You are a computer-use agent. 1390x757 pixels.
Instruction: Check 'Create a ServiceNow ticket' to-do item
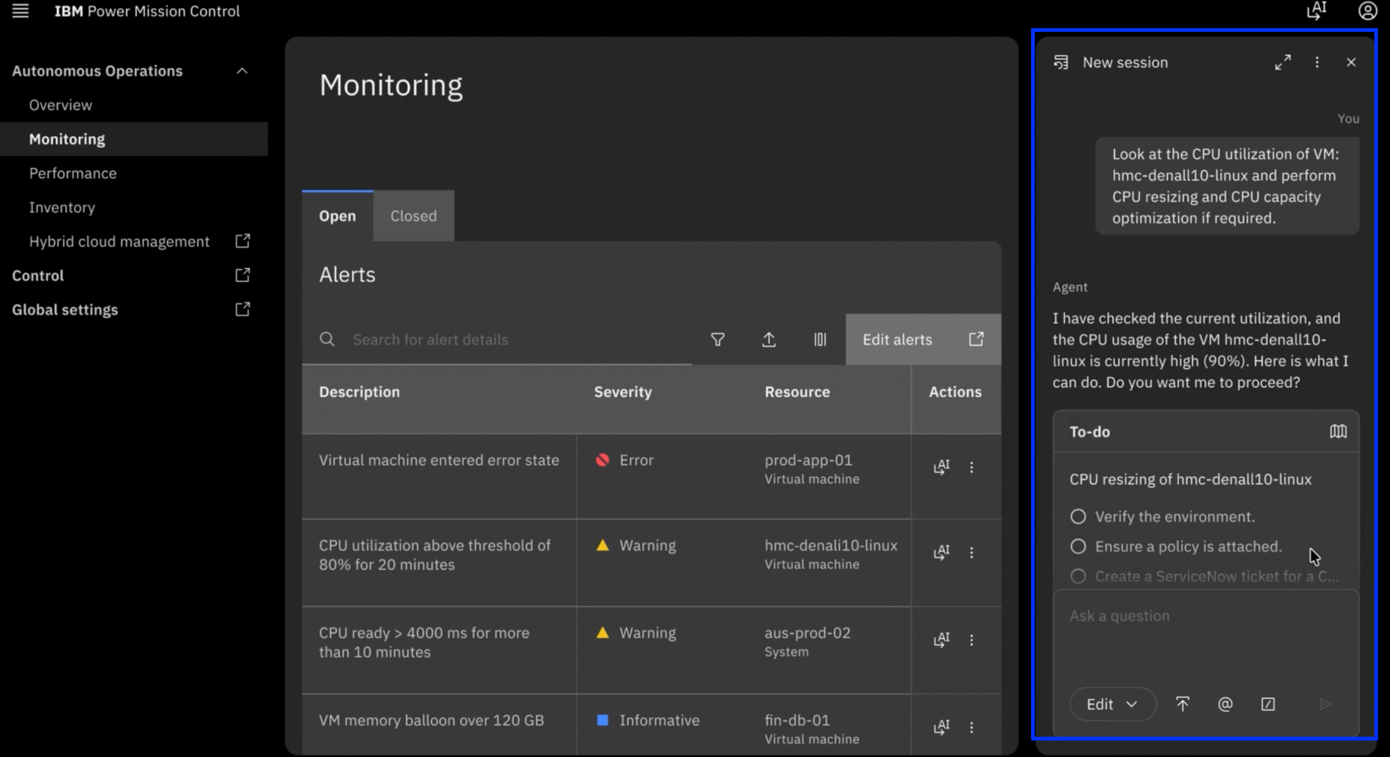click(1078, 576)
